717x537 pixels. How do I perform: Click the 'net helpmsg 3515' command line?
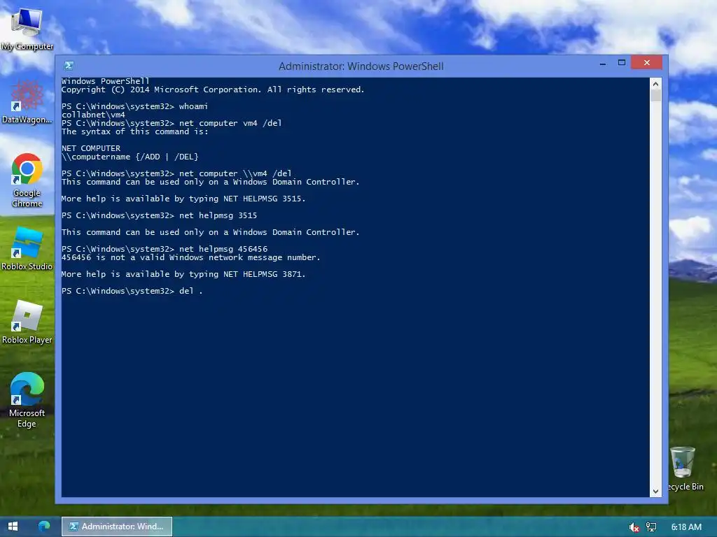(159, 215)
